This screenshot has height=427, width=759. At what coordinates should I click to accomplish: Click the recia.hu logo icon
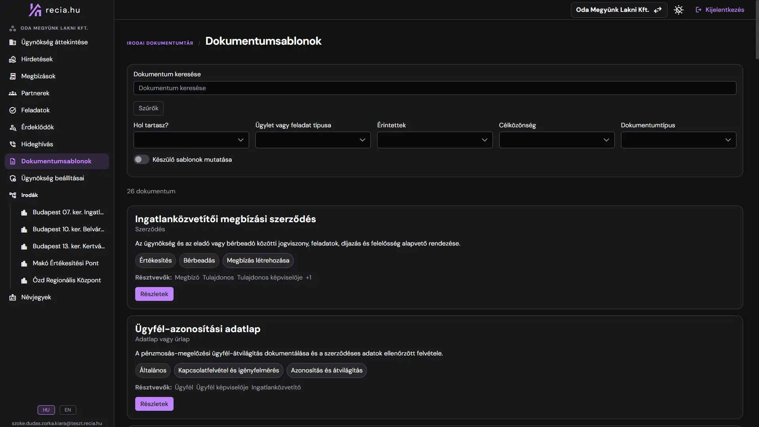pos(35,10)
